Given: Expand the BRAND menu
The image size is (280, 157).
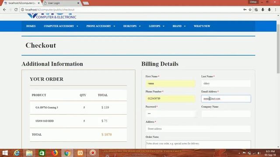Looking at the screenshot, I should point(179,26).
